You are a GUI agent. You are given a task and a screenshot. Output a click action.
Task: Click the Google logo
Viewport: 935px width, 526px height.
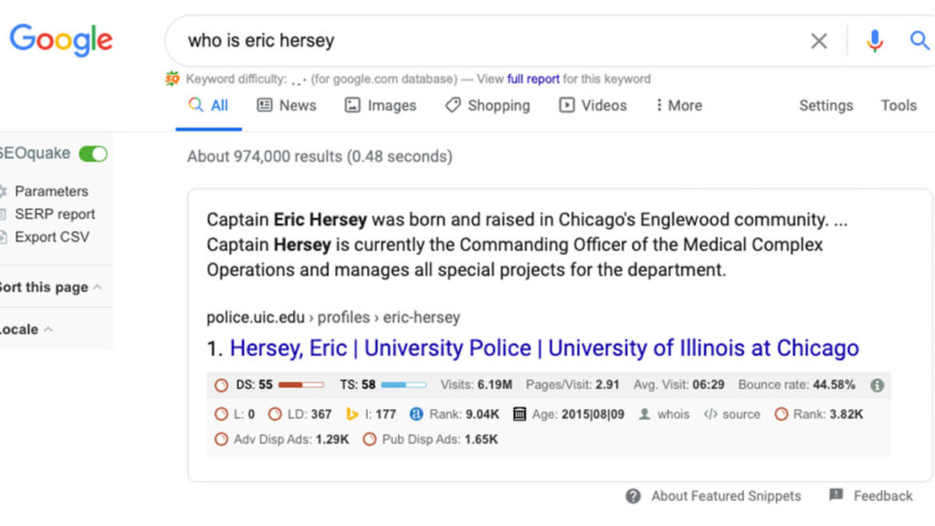(61, 39)
